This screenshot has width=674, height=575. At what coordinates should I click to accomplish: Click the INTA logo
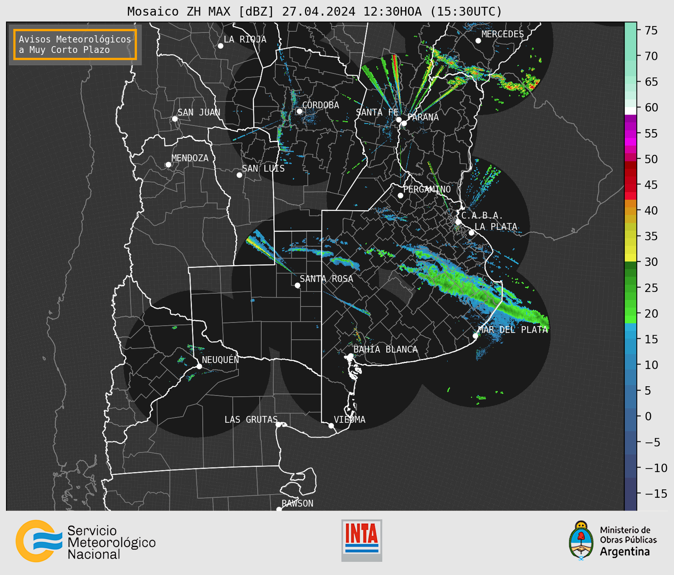[x=362, y=540]
